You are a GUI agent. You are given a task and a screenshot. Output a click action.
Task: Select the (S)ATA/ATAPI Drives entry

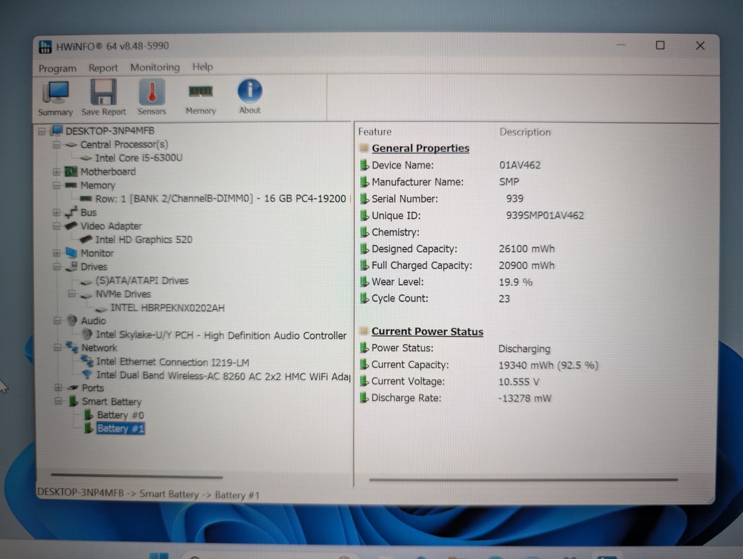[142, 280]
